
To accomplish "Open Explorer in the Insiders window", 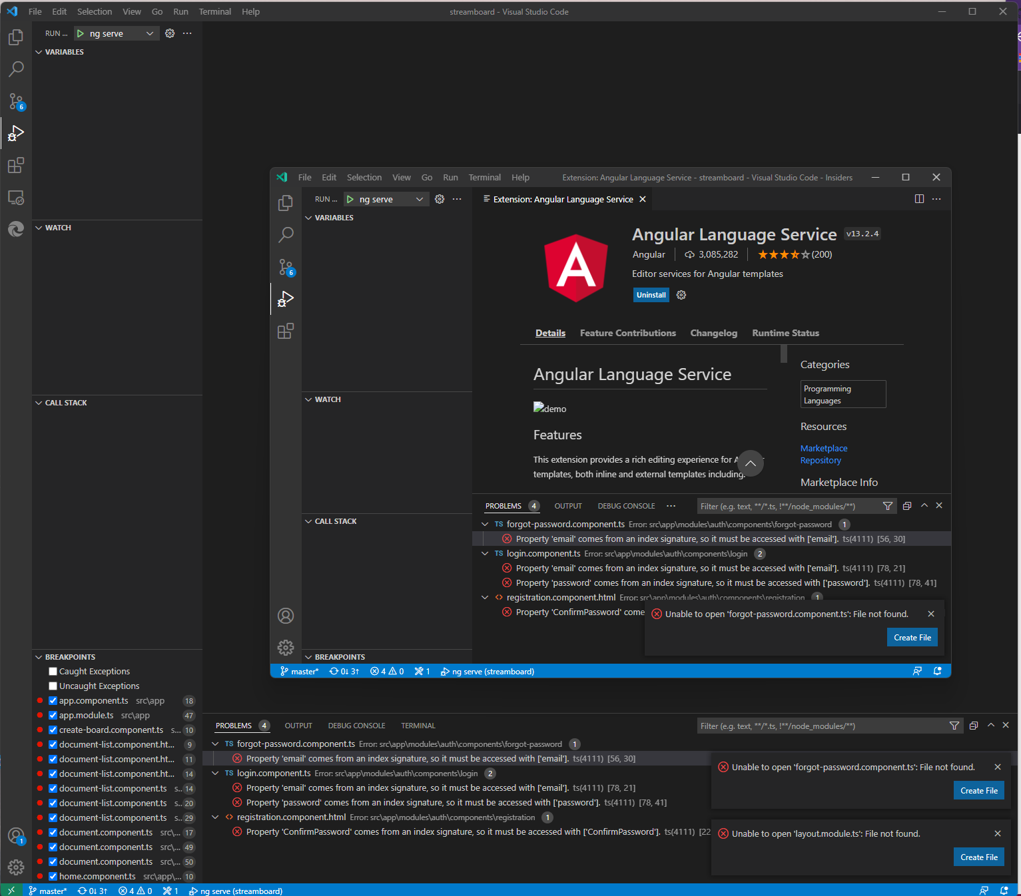I will [286, 203].
